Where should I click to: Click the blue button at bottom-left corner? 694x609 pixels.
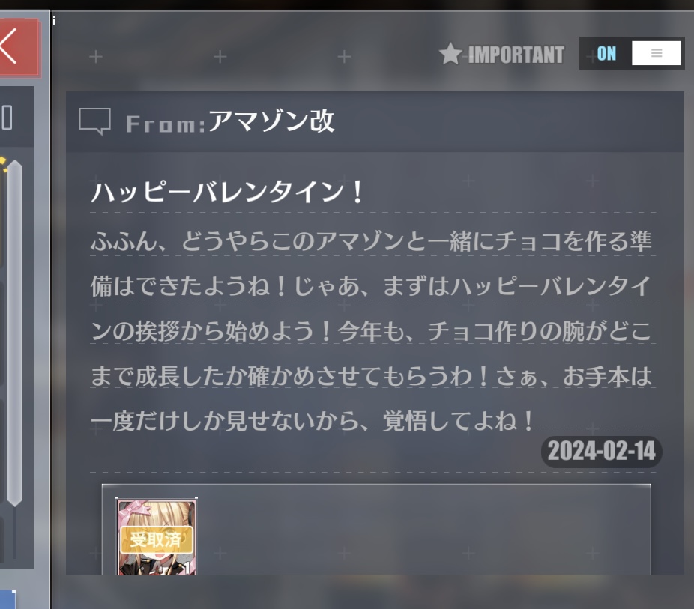(x=7, y=599)
